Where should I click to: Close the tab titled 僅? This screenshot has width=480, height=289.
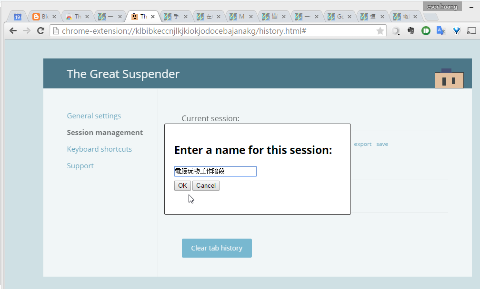[x=284, y=17]
